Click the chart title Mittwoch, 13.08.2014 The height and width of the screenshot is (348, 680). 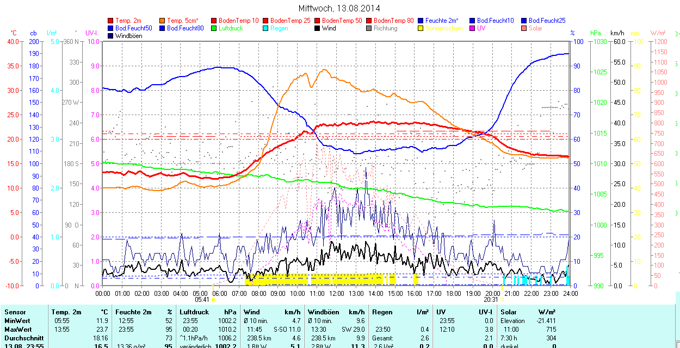[339, 8]
